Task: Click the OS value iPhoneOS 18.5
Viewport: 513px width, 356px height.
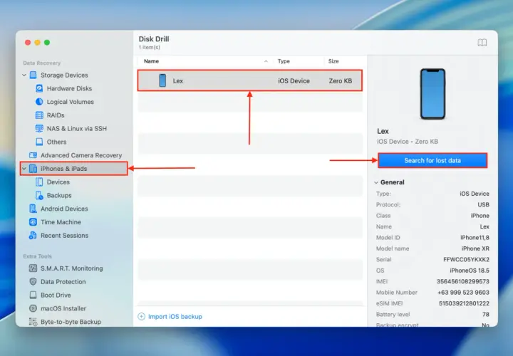Action: (470, 271)
